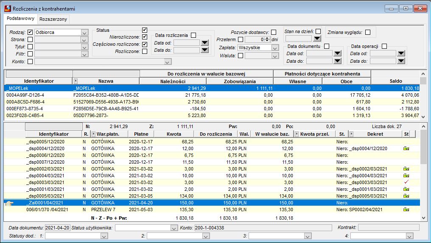Enable the Filtr checkbox
431x243 pixels.
click(x=30, y=54)
